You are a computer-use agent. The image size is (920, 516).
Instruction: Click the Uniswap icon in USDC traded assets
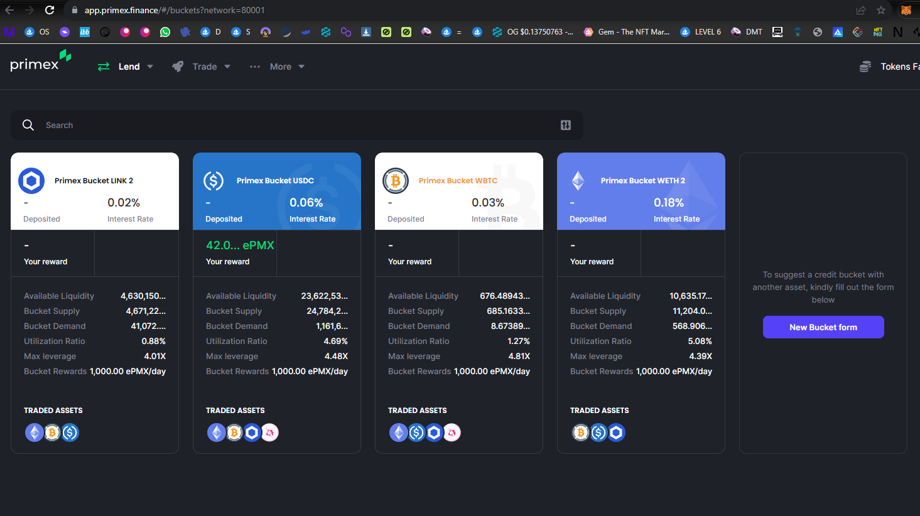[269, 433]
